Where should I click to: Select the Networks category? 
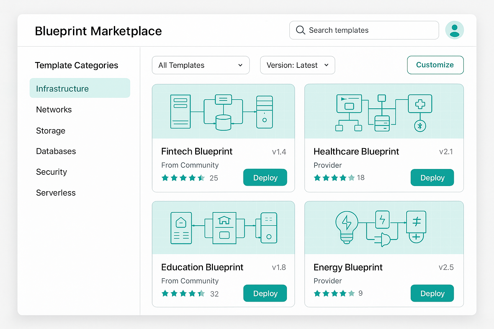(54, 110)
